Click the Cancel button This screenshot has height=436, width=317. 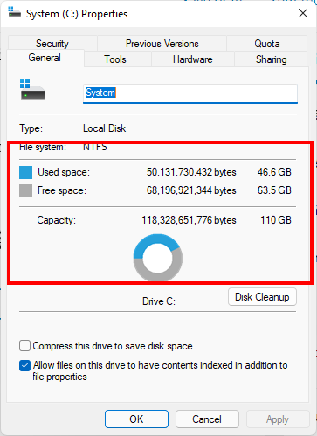coord(207,419)
